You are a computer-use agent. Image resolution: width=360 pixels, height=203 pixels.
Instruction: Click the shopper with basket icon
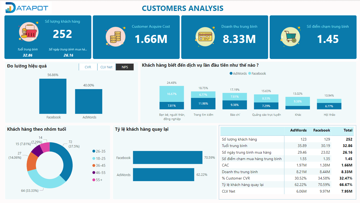[29, 31]
